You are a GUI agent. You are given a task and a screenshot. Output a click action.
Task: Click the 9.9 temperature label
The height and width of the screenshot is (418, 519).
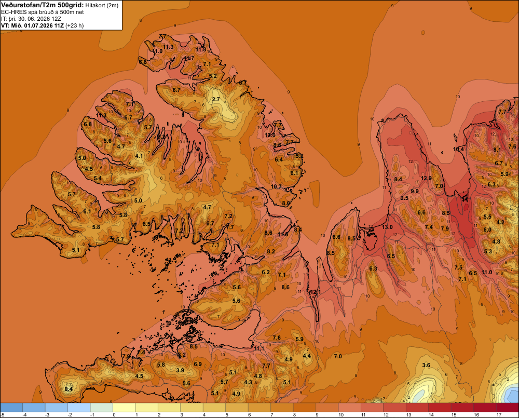click(x=415, y=191)
